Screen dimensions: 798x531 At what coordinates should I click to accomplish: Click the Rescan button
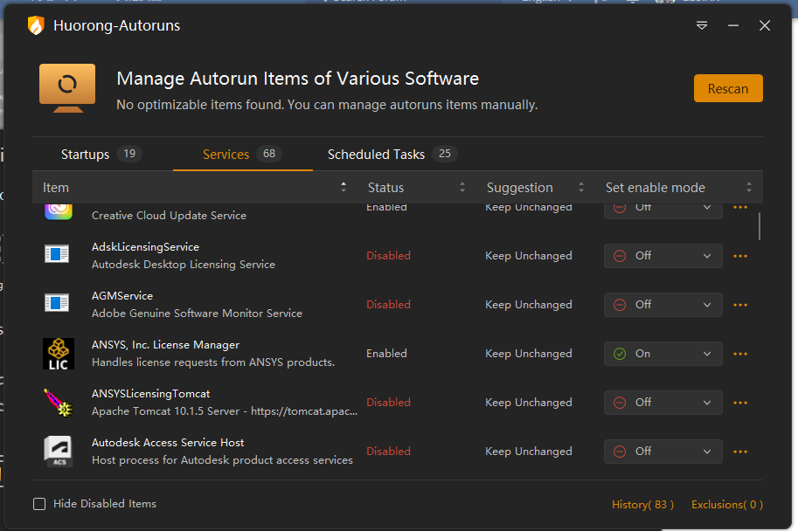pyautogui.click(x=728, y=88)
